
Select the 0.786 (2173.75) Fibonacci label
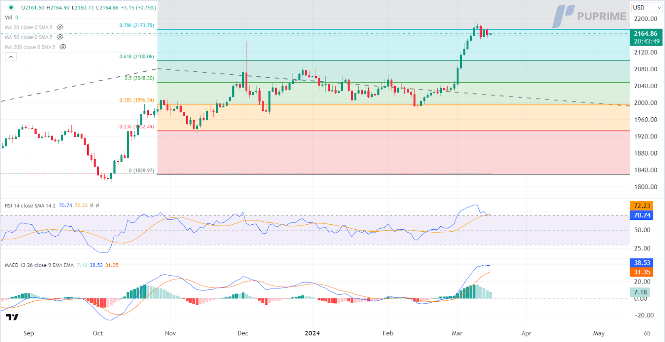[137, 25]
